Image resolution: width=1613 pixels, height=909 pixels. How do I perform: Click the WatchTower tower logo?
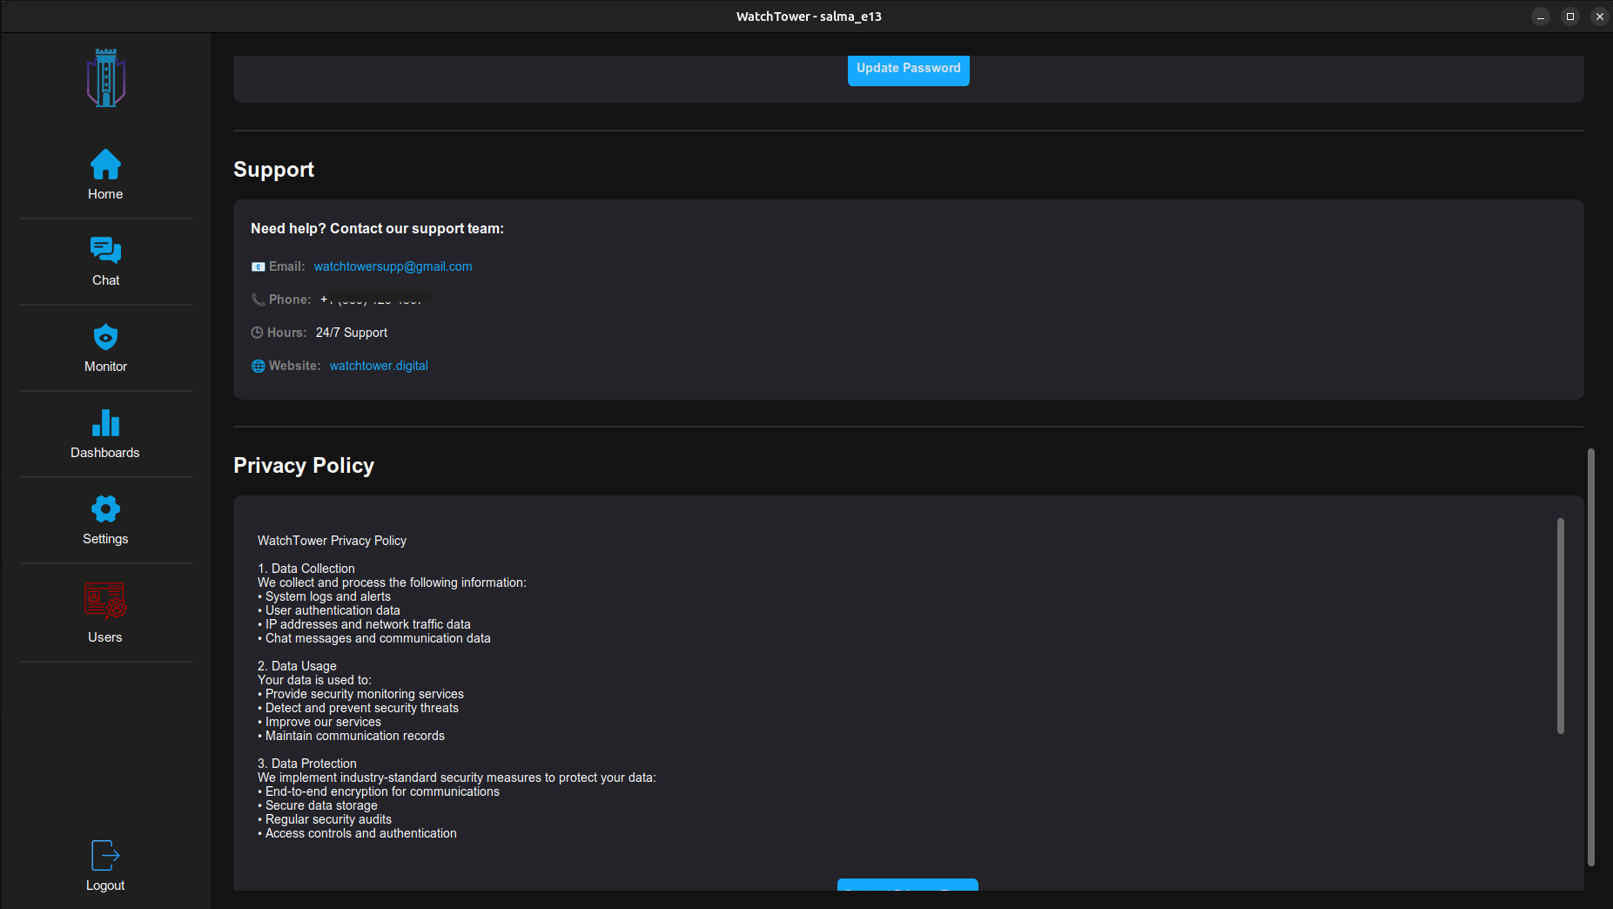click(x=106, y=77)
